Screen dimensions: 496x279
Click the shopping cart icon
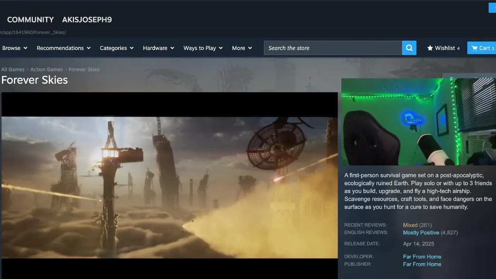pyautogui.click(x=474, y=48)
